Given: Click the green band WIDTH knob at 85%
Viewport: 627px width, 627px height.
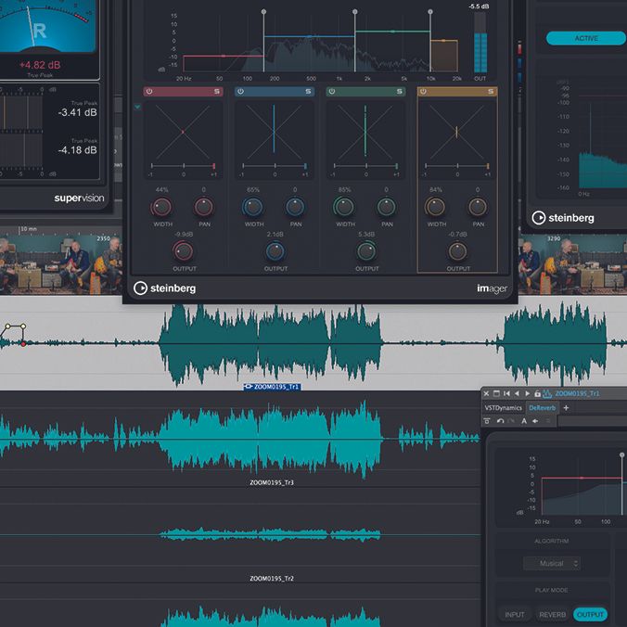Looking at the screenshot, I should pyautogui.click(x=344, y=207).
